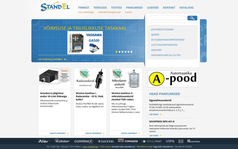Open the Contrinex partner logo
Screen dimensions: 238x149
coord(84,141)
